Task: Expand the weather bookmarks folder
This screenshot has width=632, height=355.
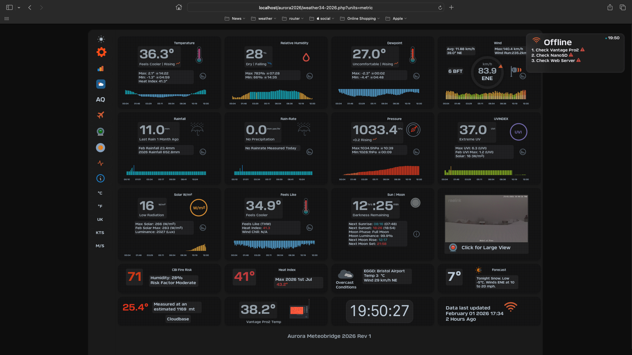Action: click(x=264, y=18)
